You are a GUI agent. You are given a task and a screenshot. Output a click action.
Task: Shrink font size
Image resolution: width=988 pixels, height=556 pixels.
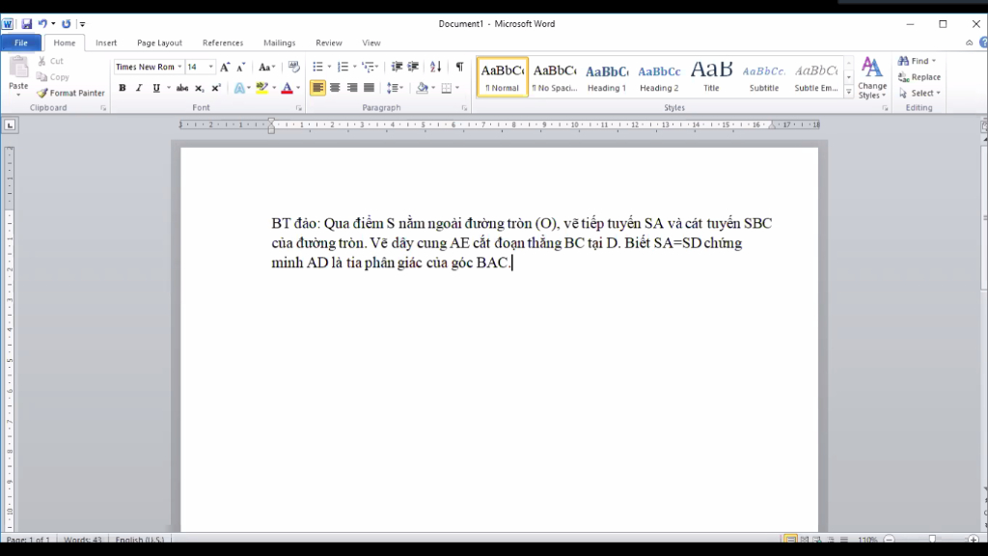(240, 67)
